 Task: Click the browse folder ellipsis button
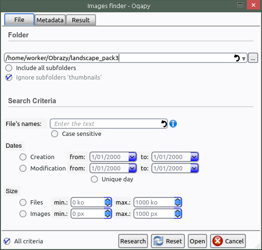253,58
